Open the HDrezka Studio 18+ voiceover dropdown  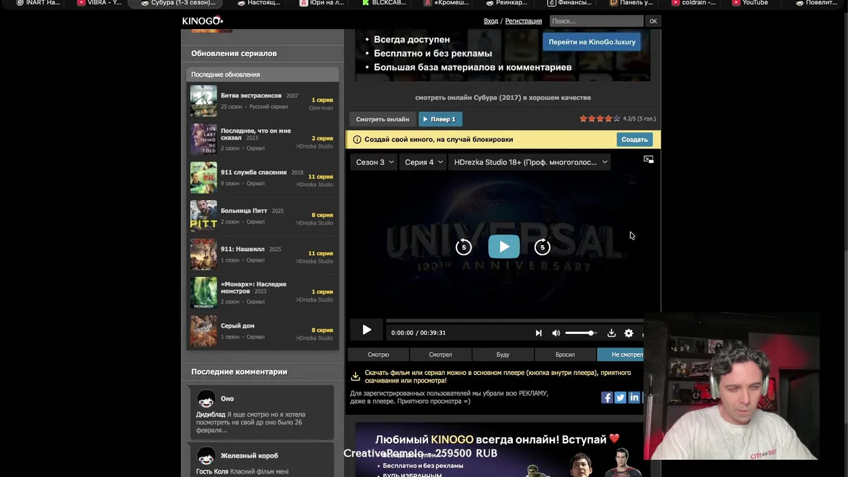(530, 162)
